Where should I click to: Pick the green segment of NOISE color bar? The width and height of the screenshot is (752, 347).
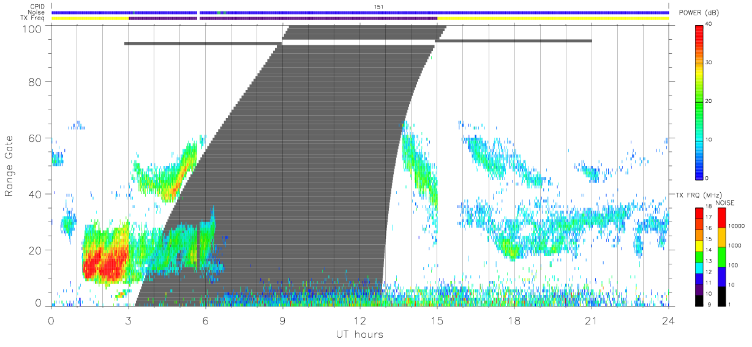(721, 256)
